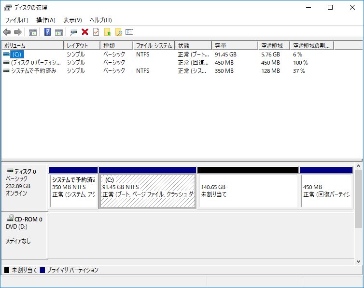Sort by ボリューム column header
This screenshot has width=364, height=288.
[x=32, y=46]
